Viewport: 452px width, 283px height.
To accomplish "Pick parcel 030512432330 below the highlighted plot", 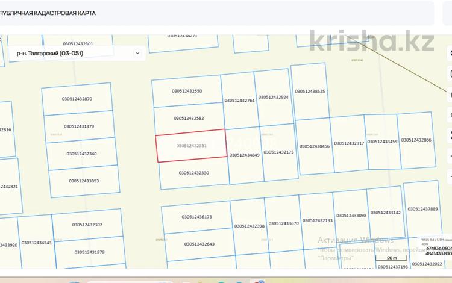I will tap(193, 173).
